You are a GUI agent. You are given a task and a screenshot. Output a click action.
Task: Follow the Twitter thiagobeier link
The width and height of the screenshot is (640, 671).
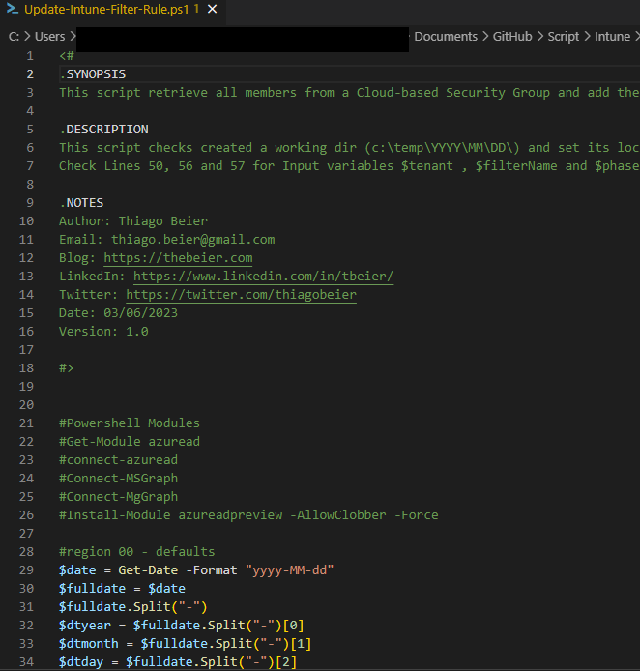(241, 295)
